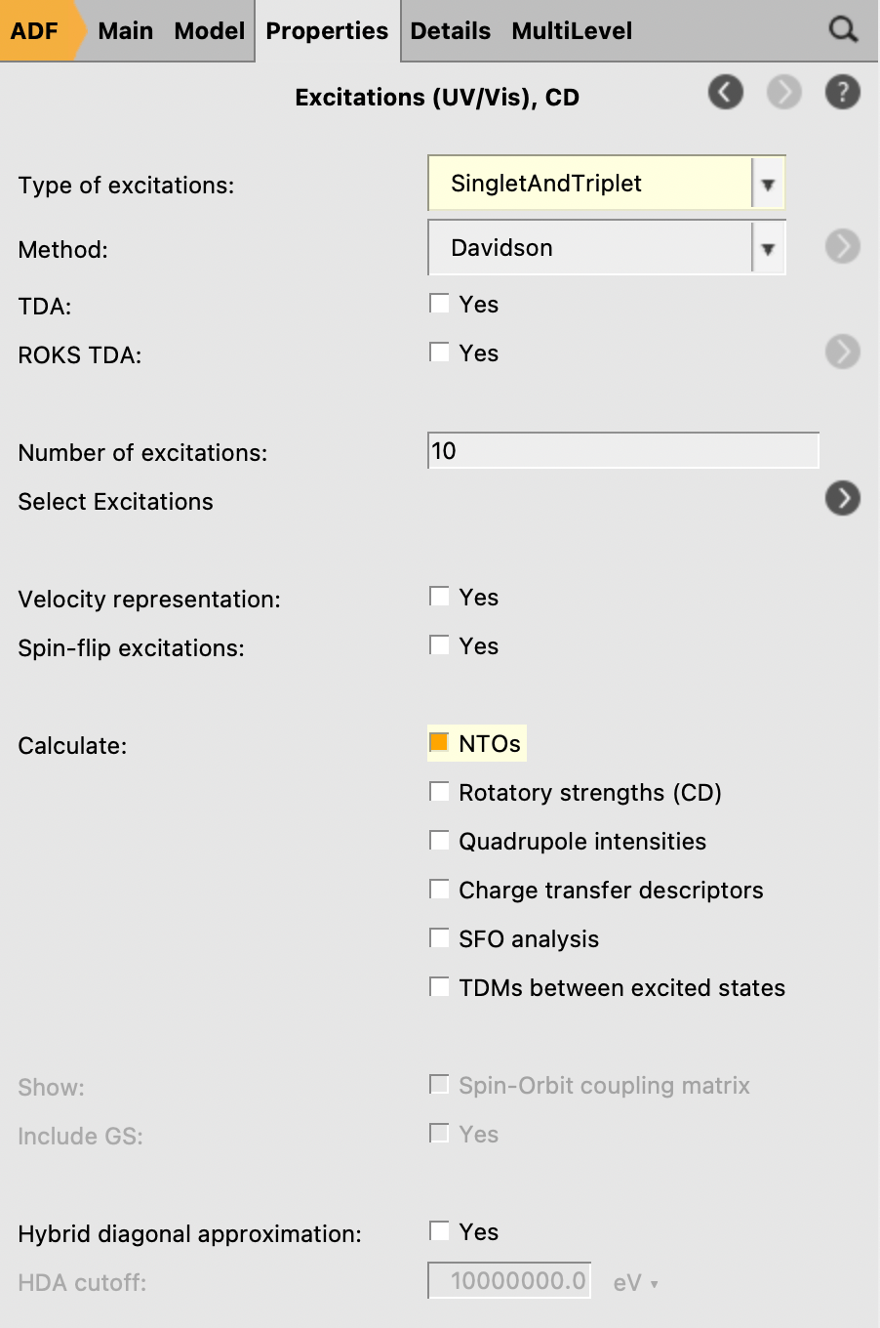Click the Number of excitations field
This screenshot has height=1328, width=880.
coord(622,450)
